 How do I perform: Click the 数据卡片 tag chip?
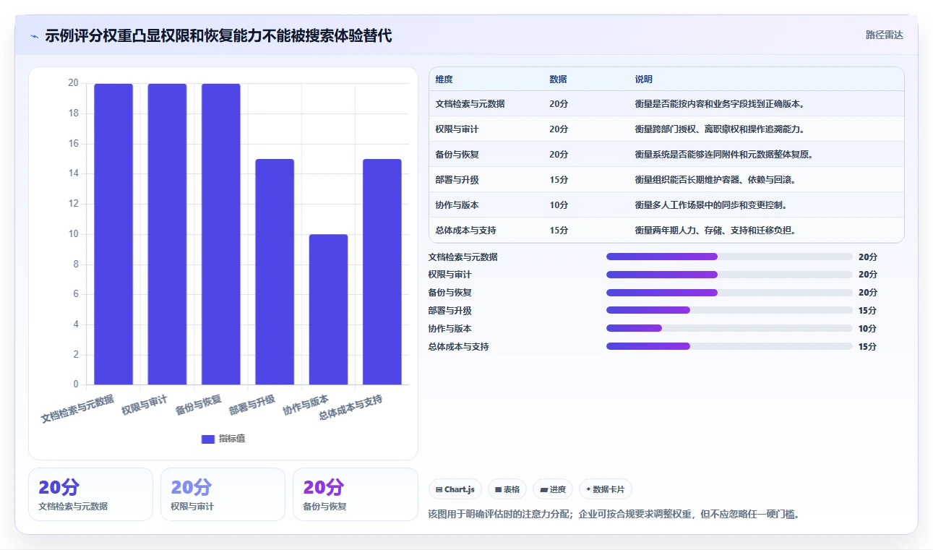point(606,489)
